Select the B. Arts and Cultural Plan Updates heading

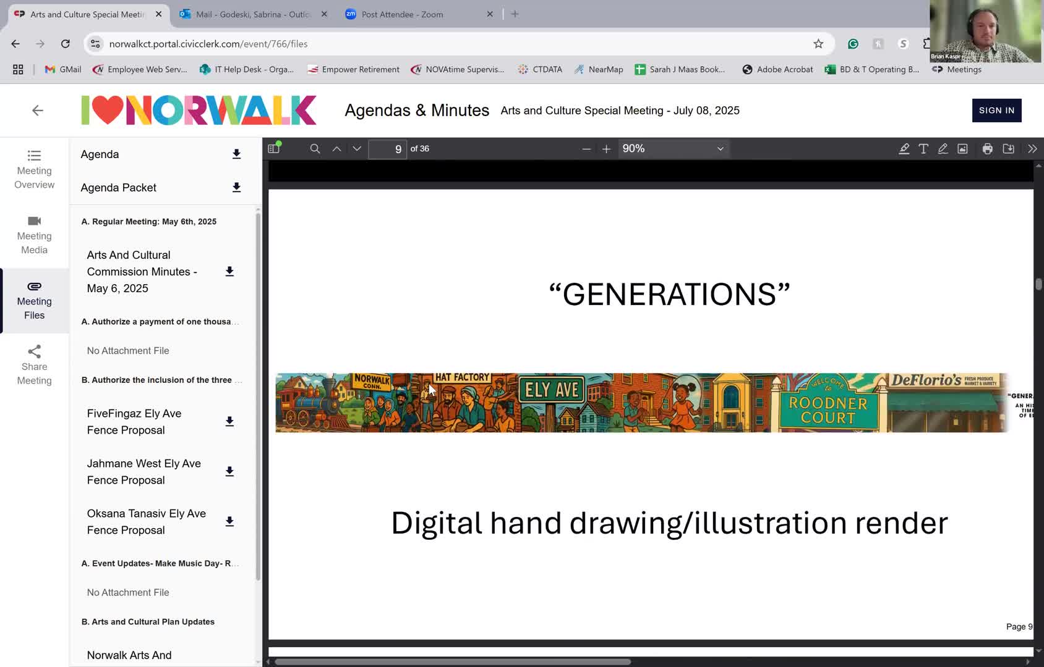coord(148,622)
